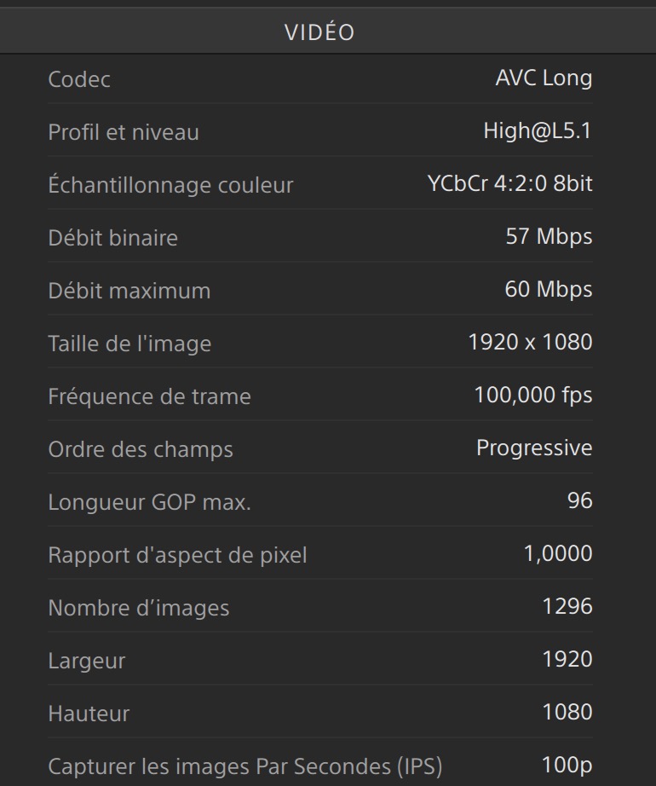Select the Ordre des champs label
The image size is (656, 786).
pyautogui.click(x=141, y=450)
